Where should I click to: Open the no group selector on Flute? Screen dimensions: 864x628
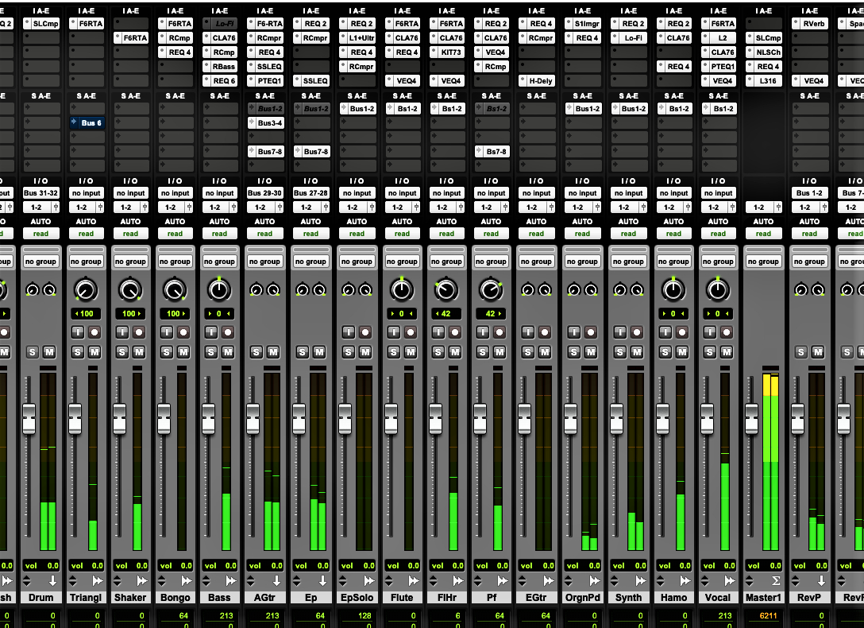pos(402,260)
